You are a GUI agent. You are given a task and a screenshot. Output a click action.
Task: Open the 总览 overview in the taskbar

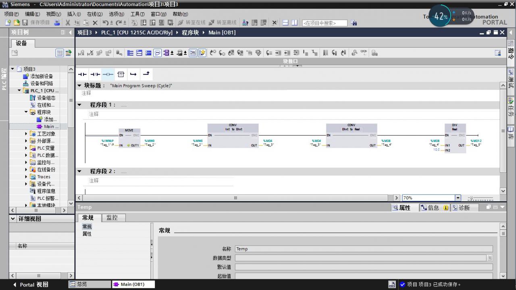[x=89, y=284]
